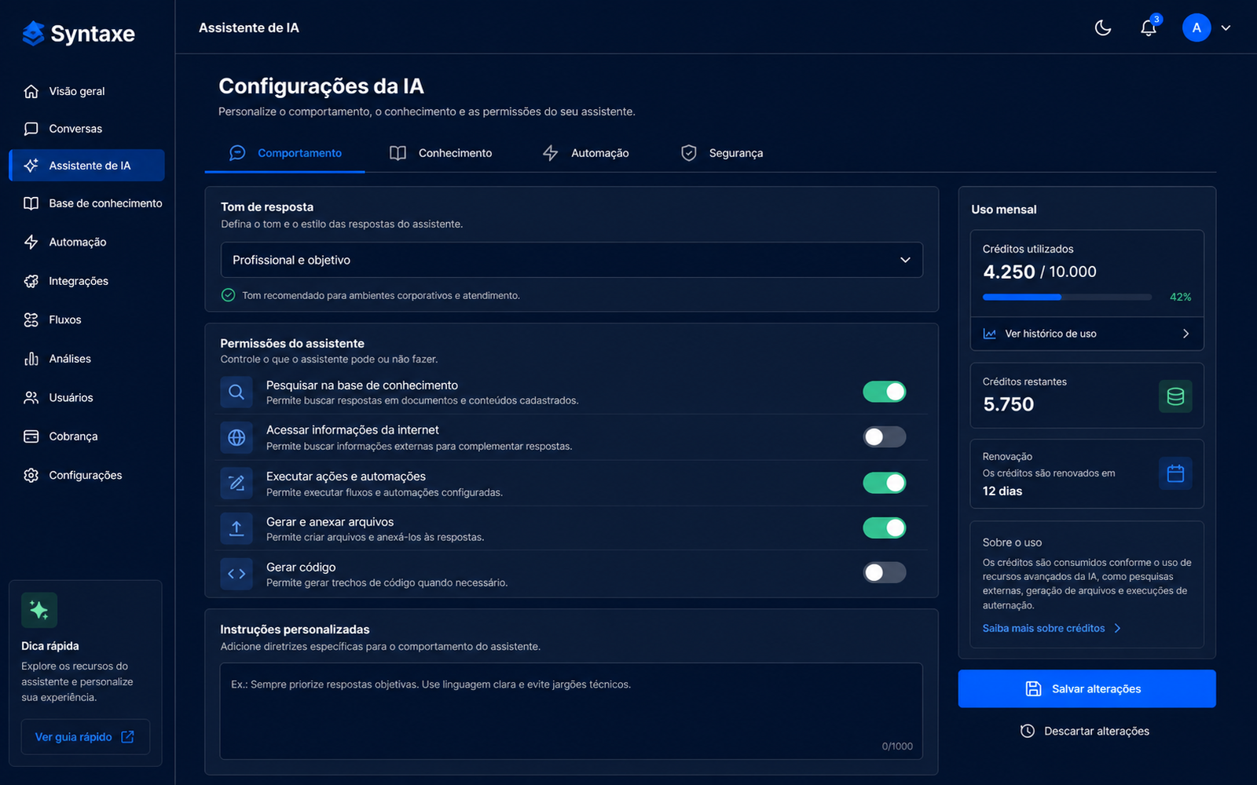The width and height of the screenshot is (1257, 785).
Task: Click the Instruções personalizadas text area
Action: (x=572, y=711)
